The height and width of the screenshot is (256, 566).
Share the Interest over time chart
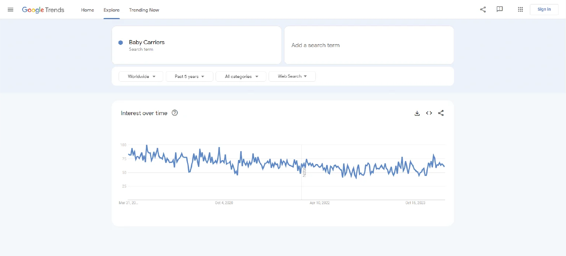441,113
